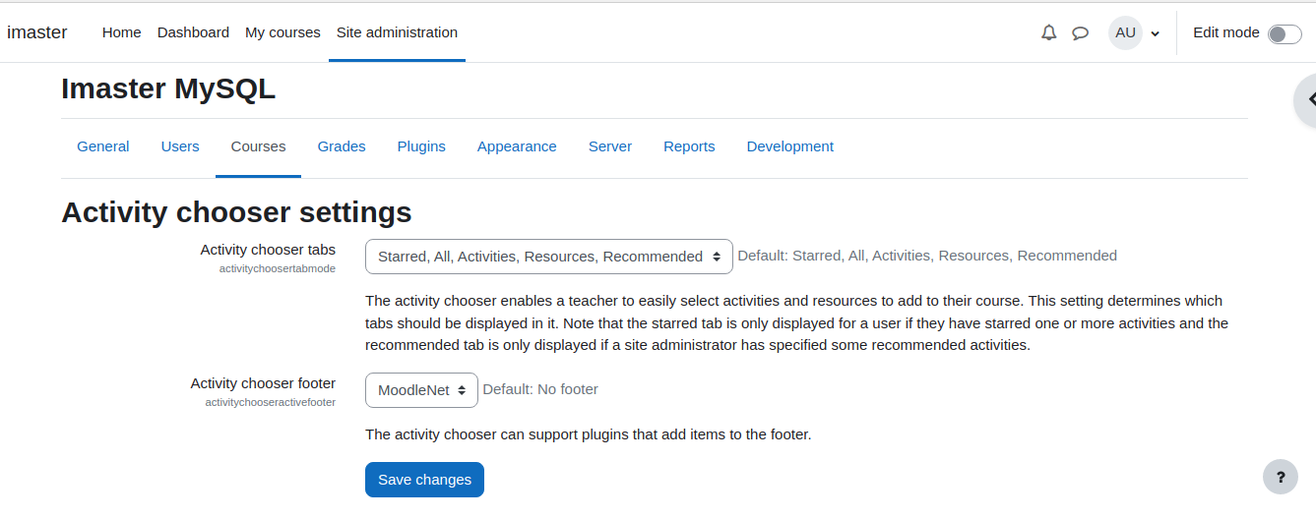Toggle Edit mode switch
1316x519 pixels.
pos(1285,34)
